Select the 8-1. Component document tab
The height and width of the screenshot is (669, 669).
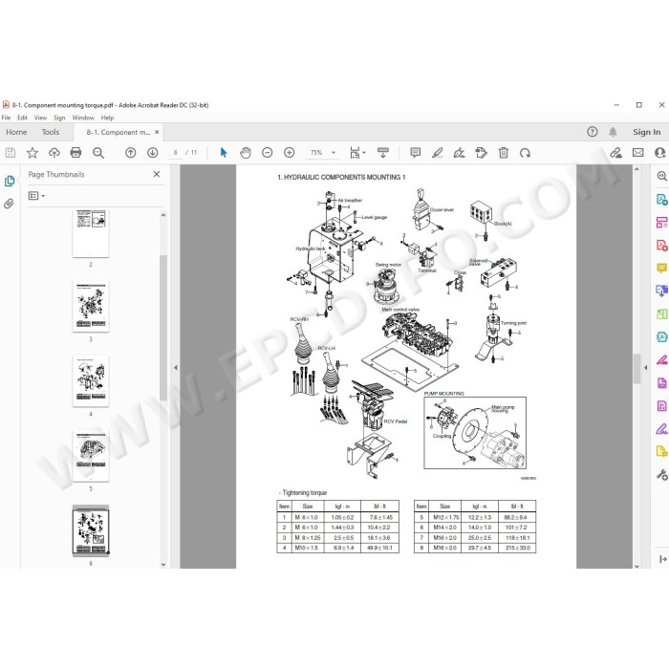click(x=119, y=132)
